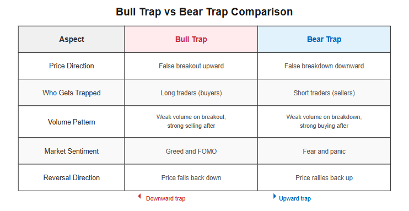Select the Price Direction row label

(x=72, y=66)
